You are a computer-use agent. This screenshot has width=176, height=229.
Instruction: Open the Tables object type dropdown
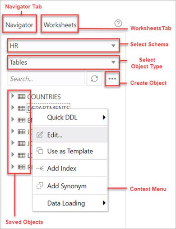63,62
